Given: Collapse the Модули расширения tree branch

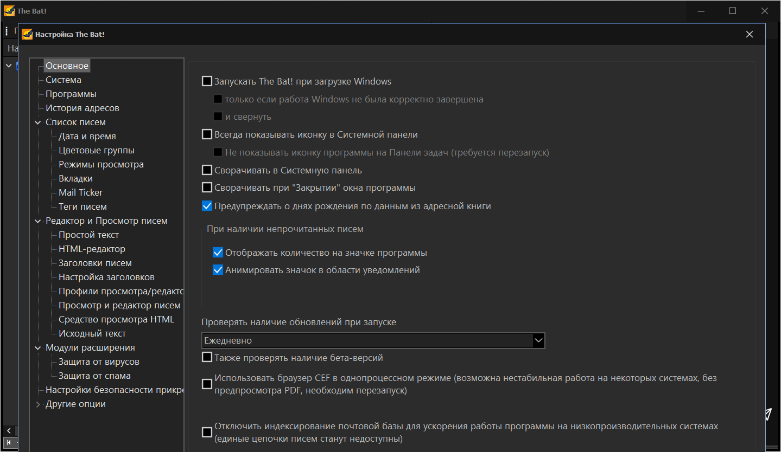Looking at the screenshot, I should pyautogui.click(x=38, y=348).
